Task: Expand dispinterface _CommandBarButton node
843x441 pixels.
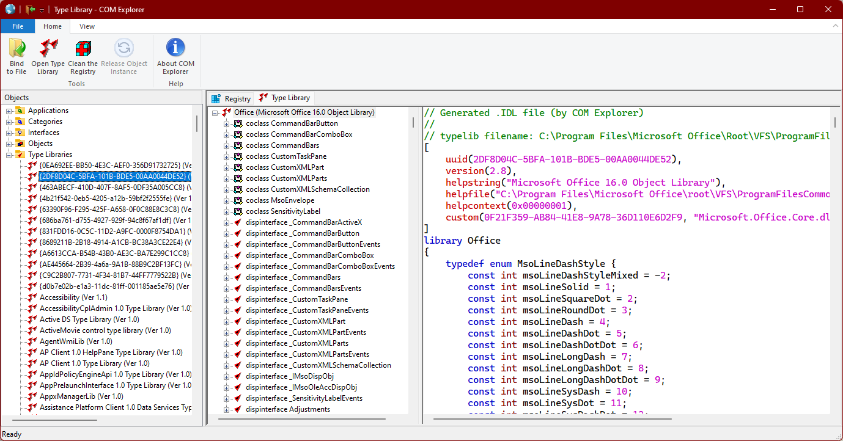Action: pyautogui.click(x=227, y=234)
